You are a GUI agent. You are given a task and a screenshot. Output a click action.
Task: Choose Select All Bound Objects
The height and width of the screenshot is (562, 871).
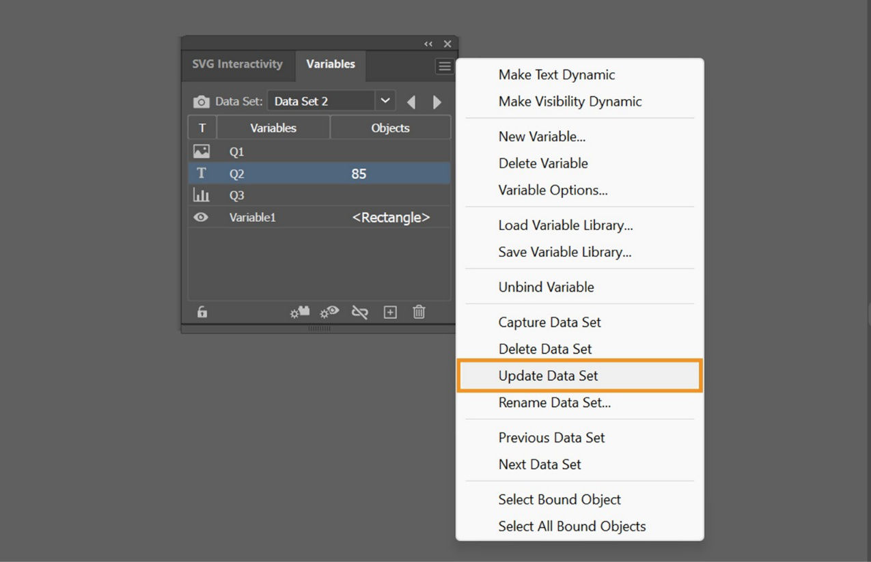[572, 526]
